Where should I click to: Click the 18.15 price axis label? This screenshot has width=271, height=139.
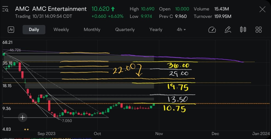tap(7, 86)
